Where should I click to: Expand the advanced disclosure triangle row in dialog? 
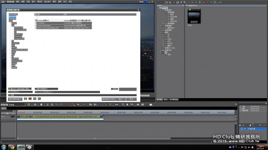(9, 95)
